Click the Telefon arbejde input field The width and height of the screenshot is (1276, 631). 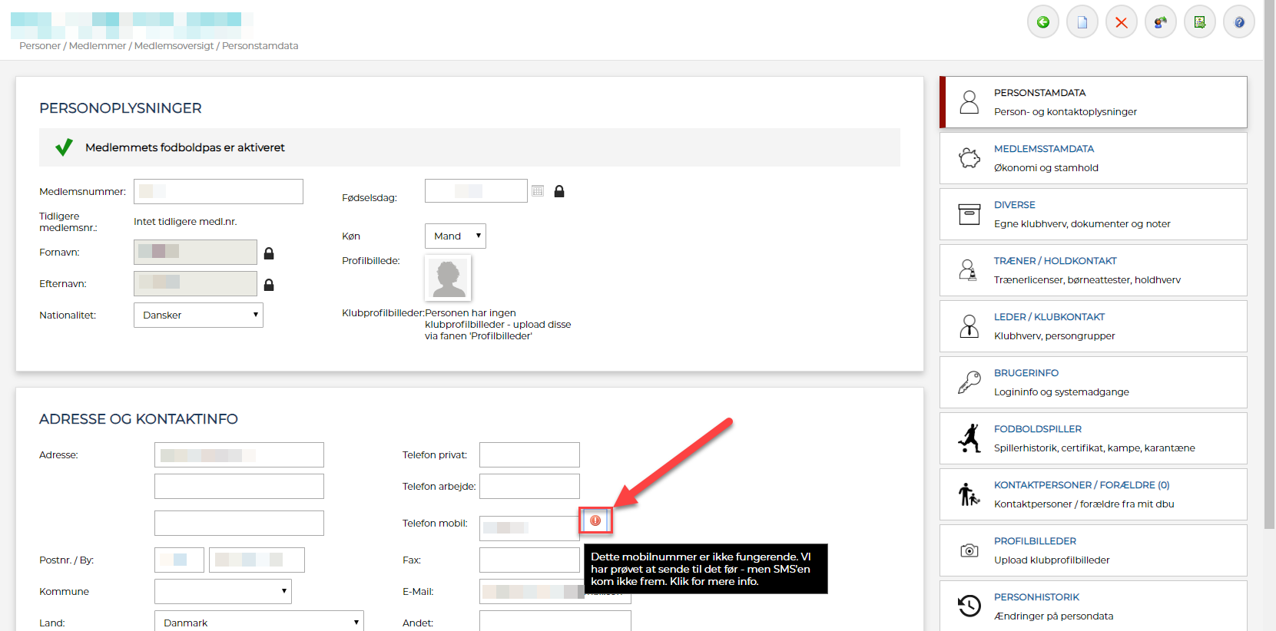[x=529, y=486]
